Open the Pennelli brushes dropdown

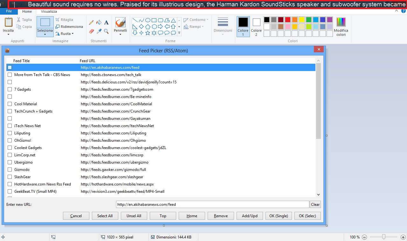point(121,34)
